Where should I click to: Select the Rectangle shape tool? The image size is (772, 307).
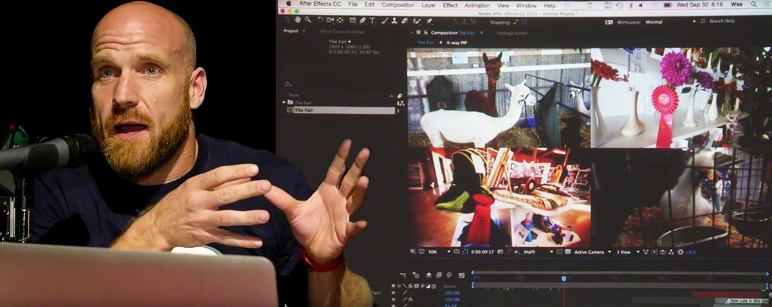pos(353,21)
